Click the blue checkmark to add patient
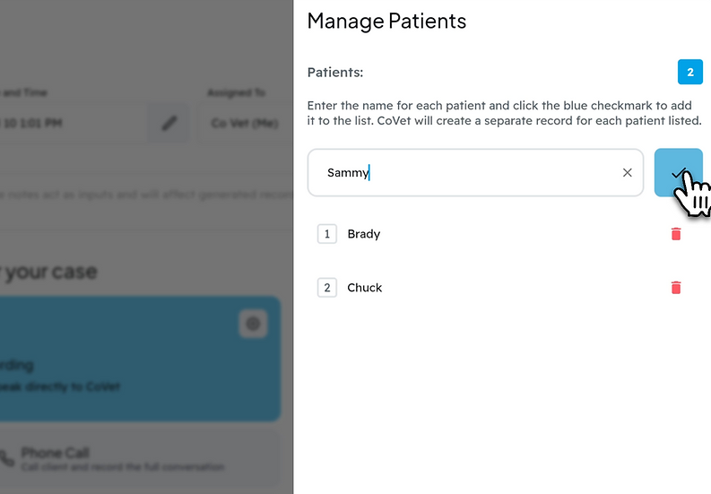 679,172
